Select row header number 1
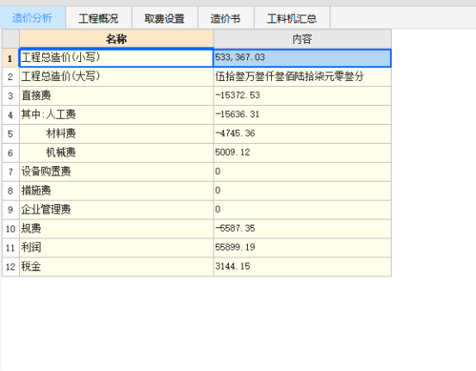The height and width of the screenshot is (371, 476). (x=10, y=58)
